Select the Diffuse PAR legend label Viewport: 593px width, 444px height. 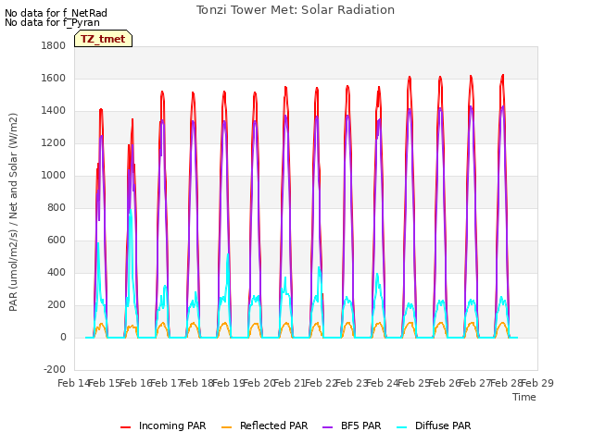pos(443,425)
